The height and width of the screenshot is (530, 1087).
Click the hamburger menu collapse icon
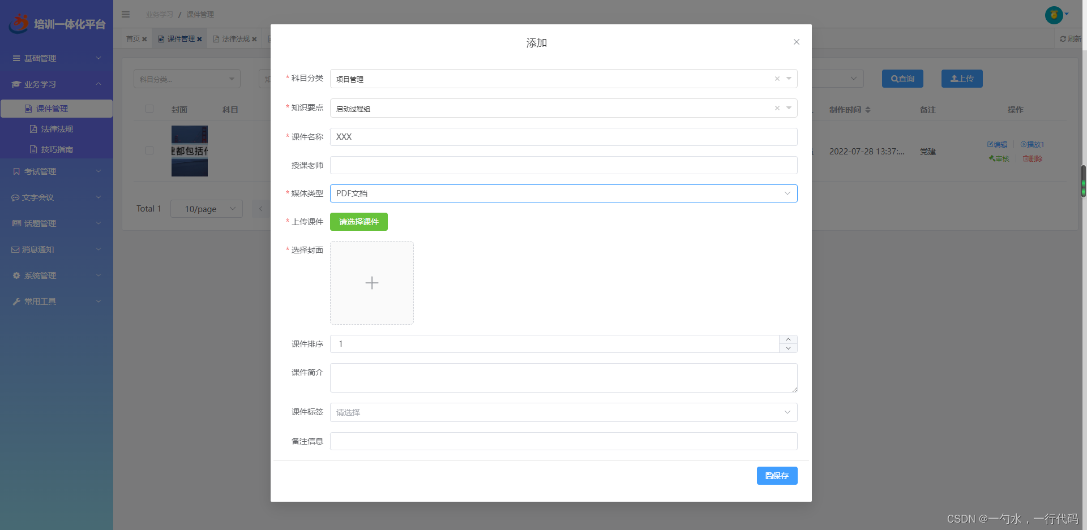point(126,14)
